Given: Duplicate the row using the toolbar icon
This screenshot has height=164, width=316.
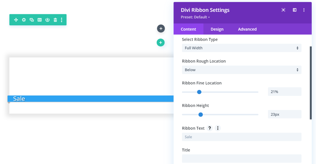Looking at the screenshot, I should (32, 20).
